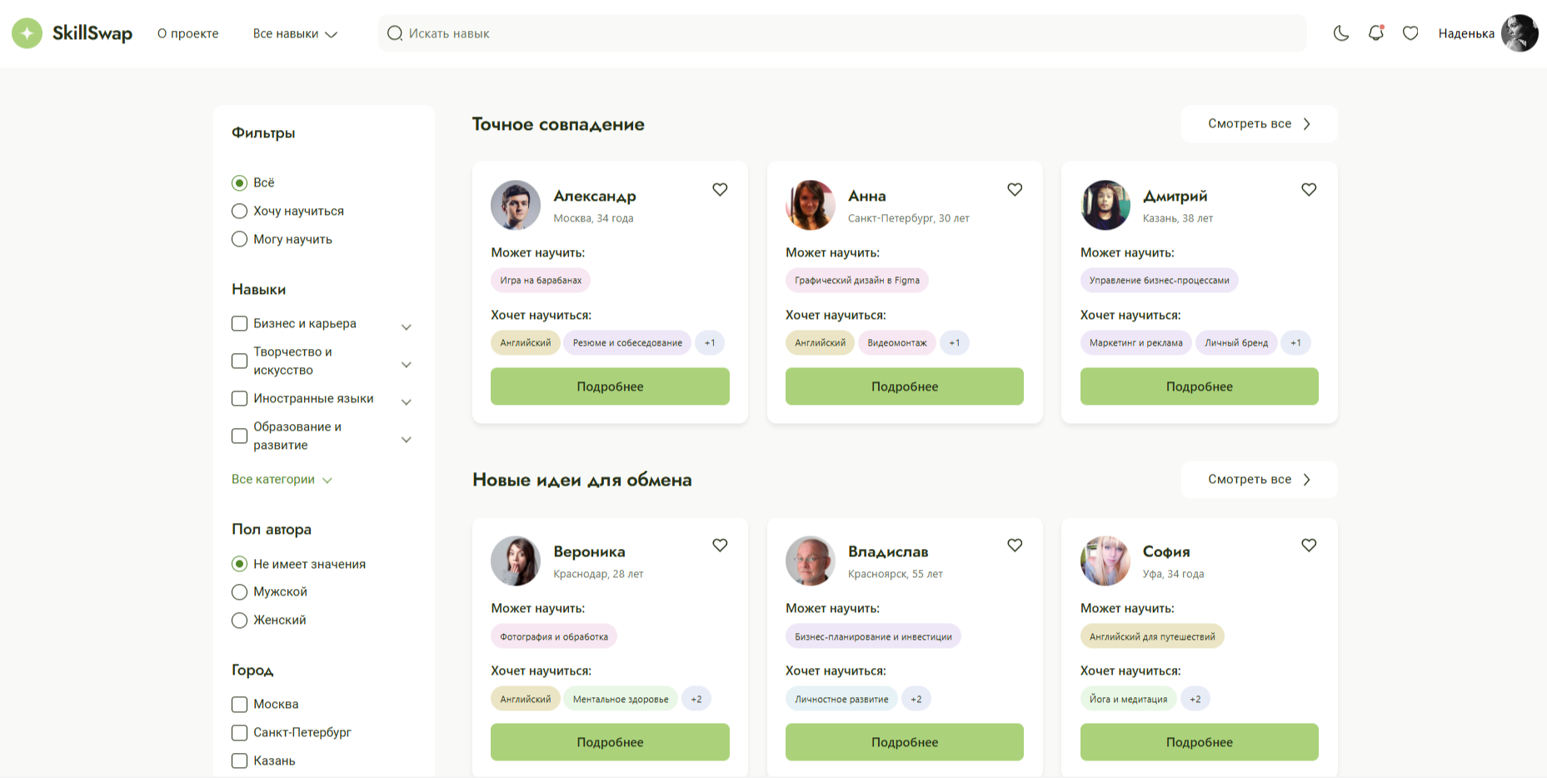Screen dimensions: 1547x778
Task: Open Подробнее on Александр's card
Action: click(610, 387)
